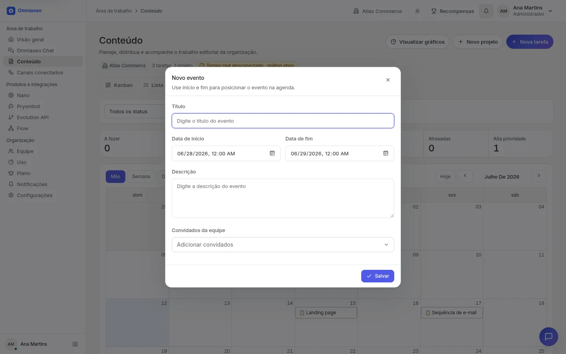Open the Ana Martins account menu chevron
This screenshot has height=354, width=566.
(x=550, y=11)
